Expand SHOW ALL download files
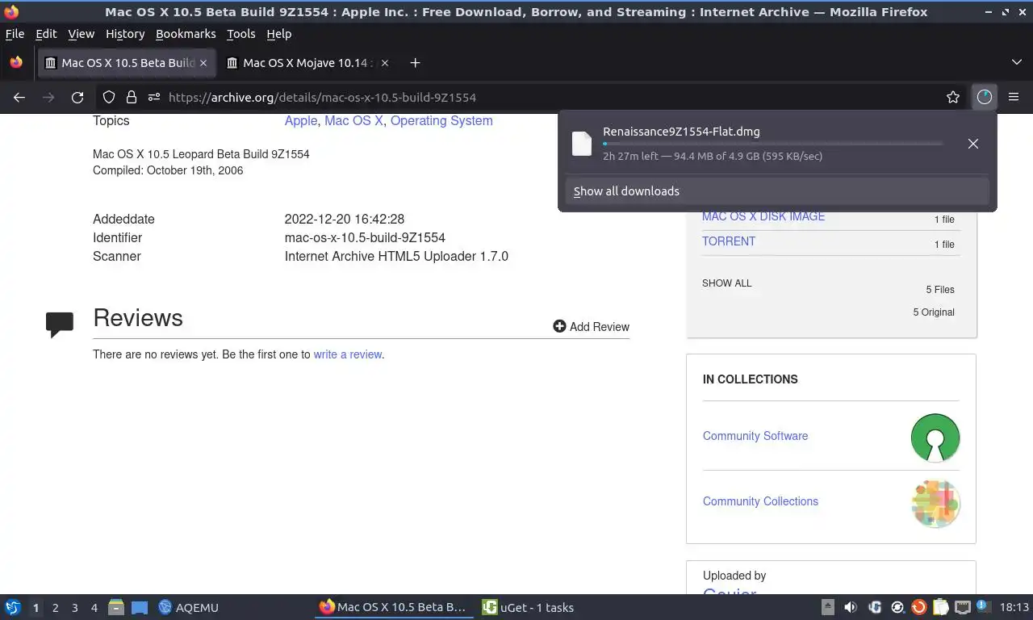 (726, 283)
